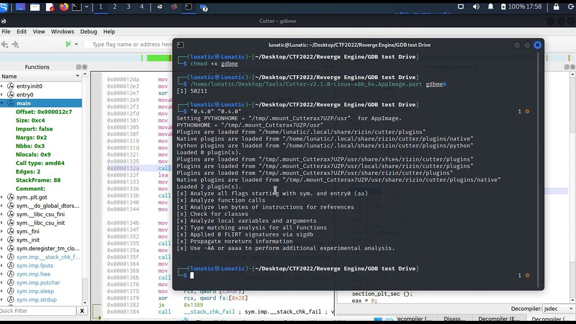Image resolution: width=576 pixels, height=324 pixels.
Task: Open the Debug menu in Cutter
Action: [x=89, y=31]
